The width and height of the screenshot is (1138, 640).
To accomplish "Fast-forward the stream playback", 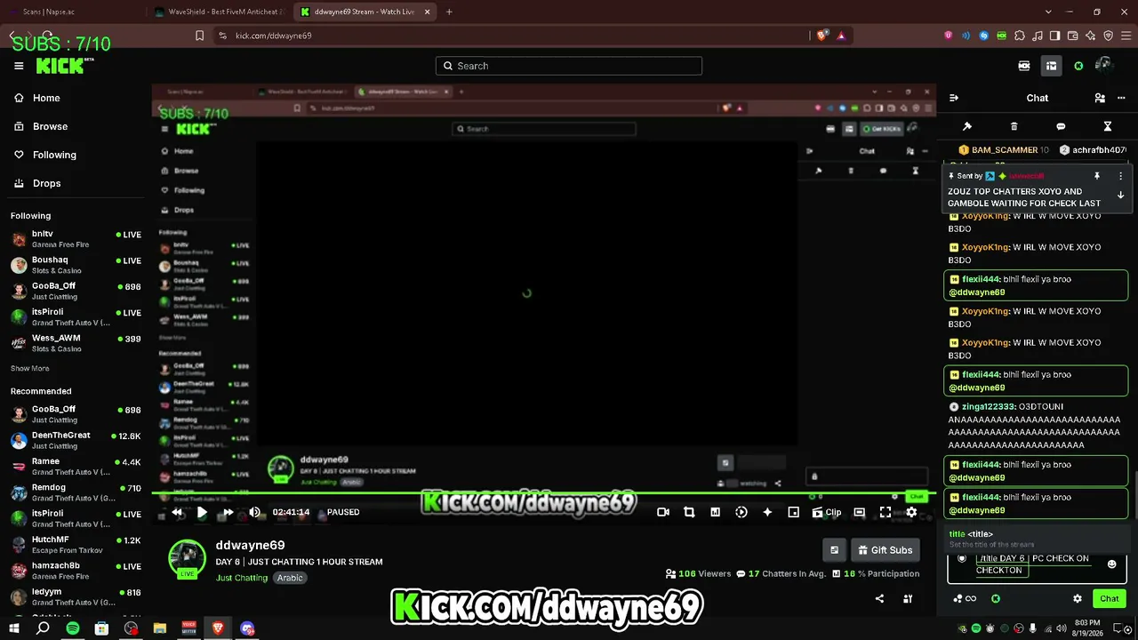I will (x=228, y=512).
